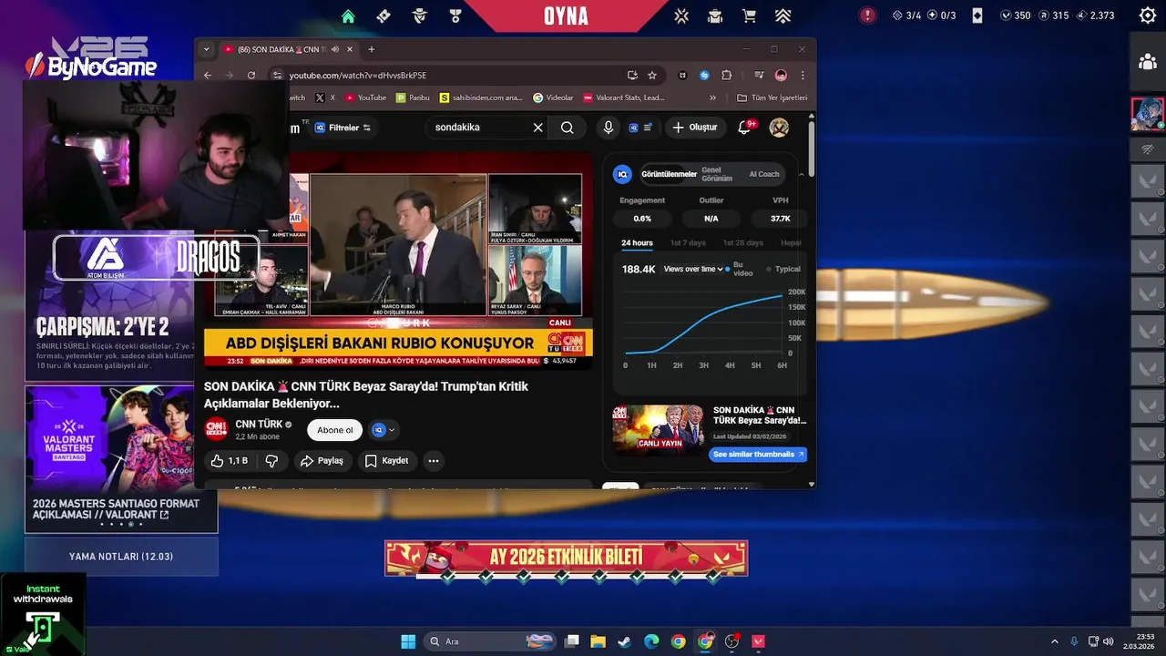Mute the tab via its speaker icon
The width and height of the screenshot is (1166, 656).
(x=335, y=49)
